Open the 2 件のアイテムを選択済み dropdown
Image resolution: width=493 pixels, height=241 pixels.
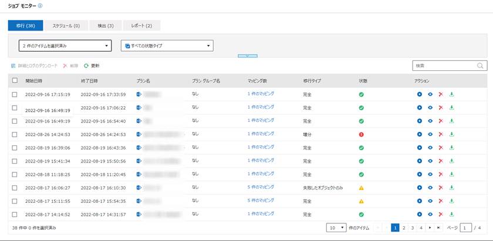tap(65, 46)
